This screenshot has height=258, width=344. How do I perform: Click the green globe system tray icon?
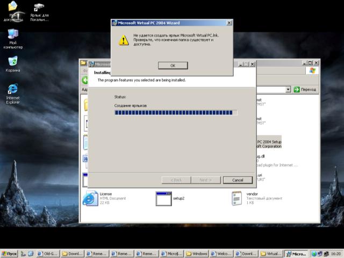[314, 254]
